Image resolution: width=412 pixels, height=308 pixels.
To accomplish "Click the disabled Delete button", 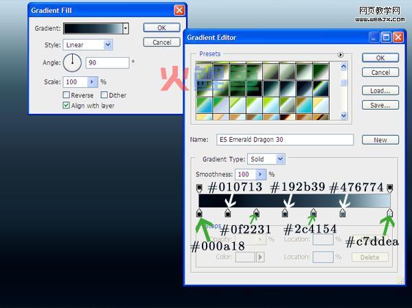I will tap(369, 257).
